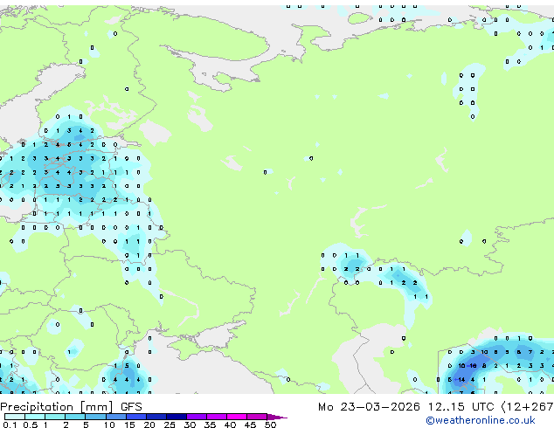Click the '50' legend scale label
This screenshot has width=554, height=428.
pyautogui.click(x=270, y=425)
